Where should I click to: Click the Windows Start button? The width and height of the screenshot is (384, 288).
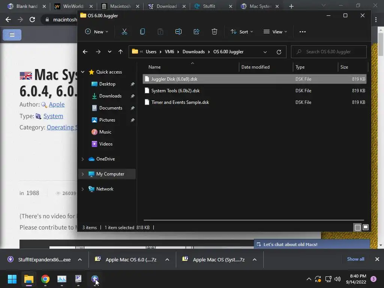[x=12, y=279]
